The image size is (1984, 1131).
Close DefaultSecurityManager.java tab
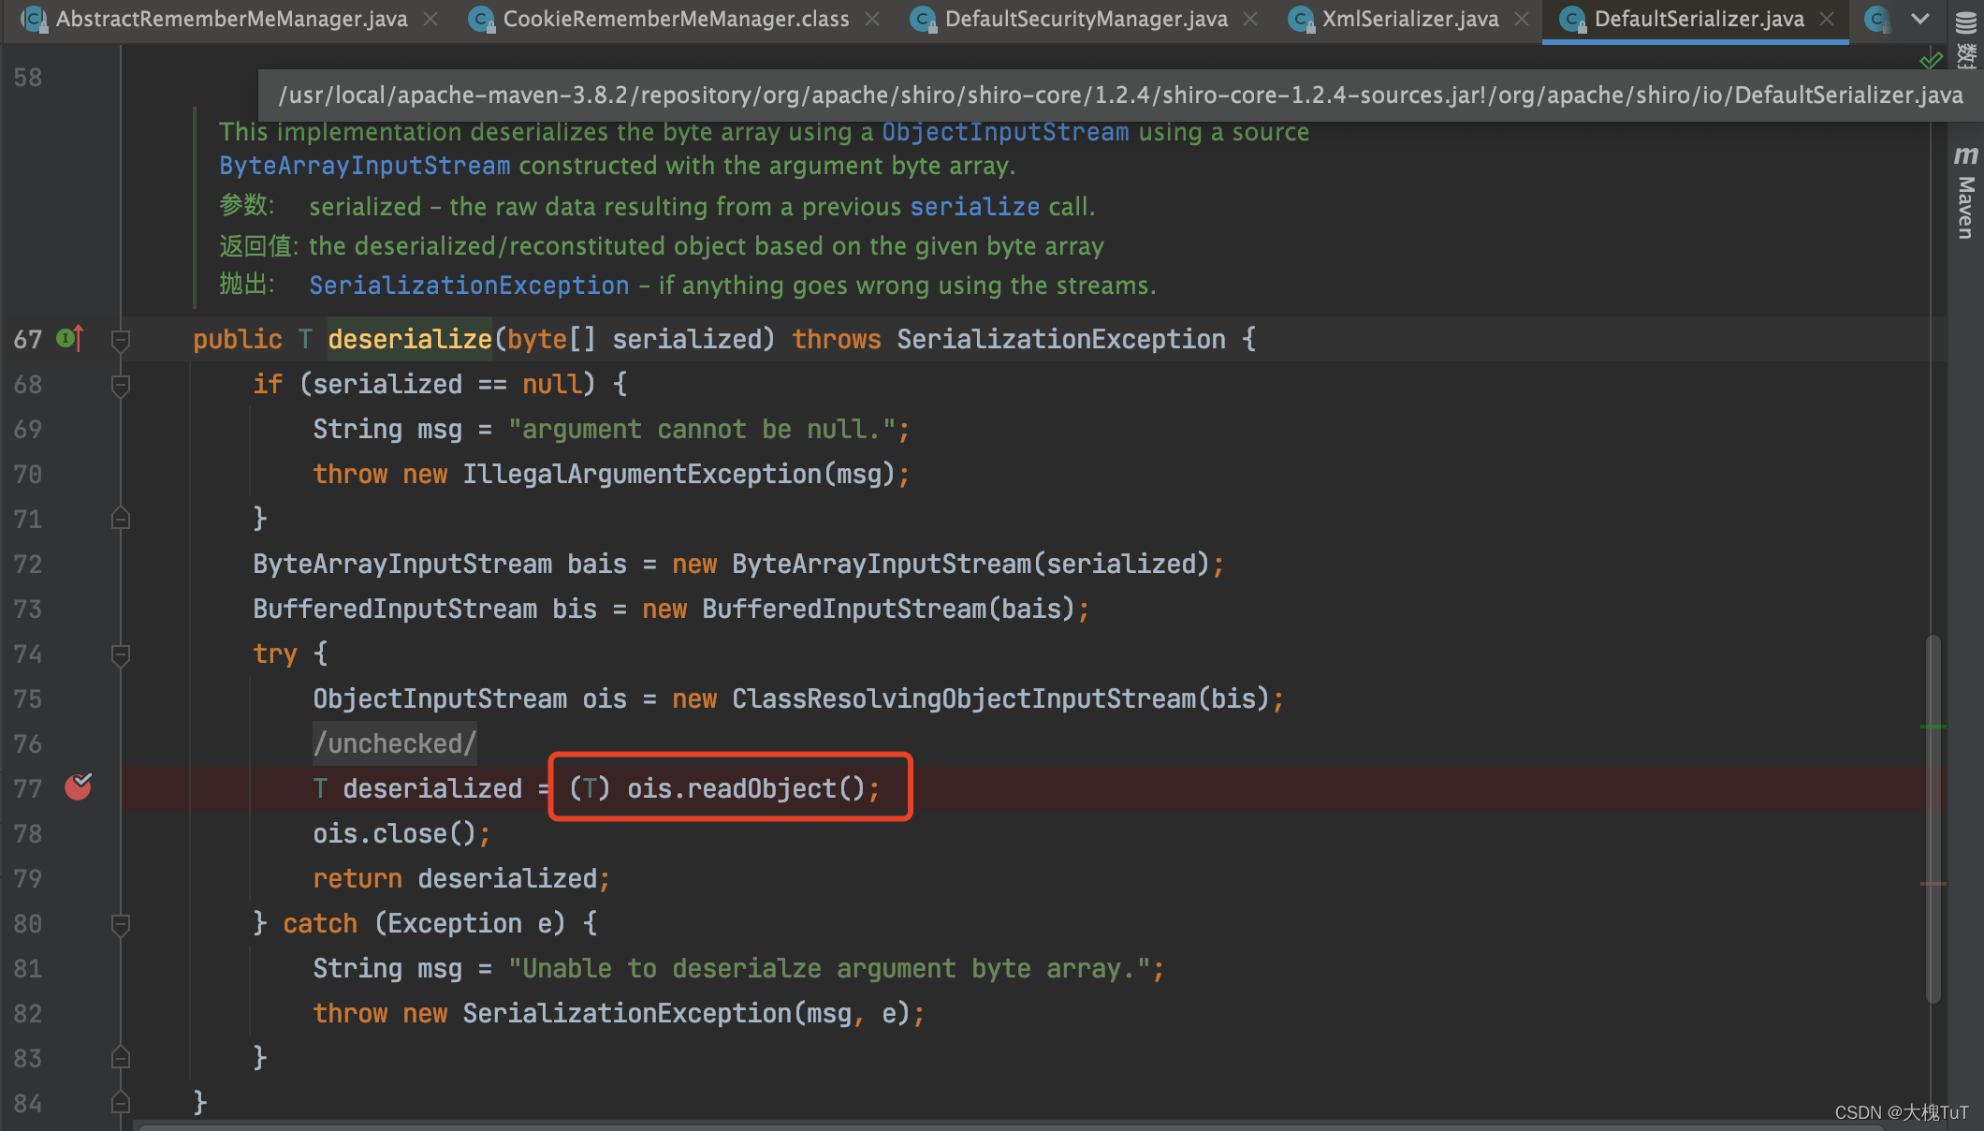pyautogui.click(x=1250, y=19)
